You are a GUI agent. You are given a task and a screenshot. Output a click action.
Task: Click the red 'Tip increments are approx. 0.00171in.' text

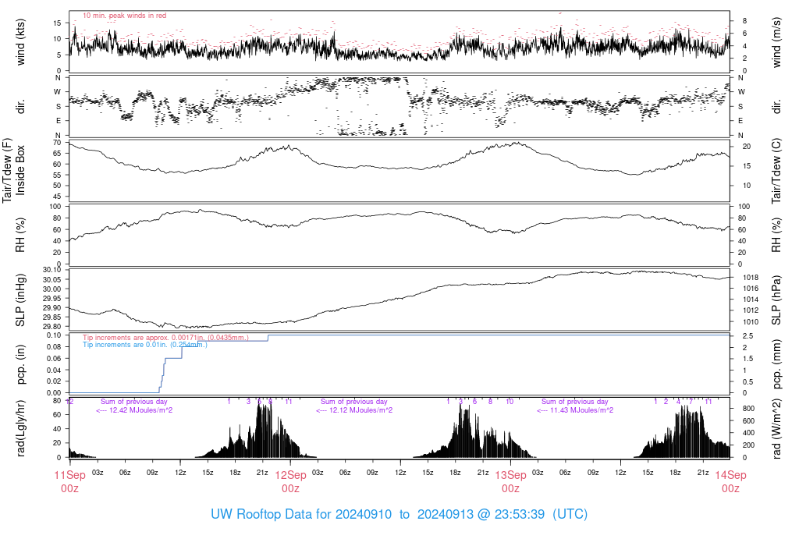165,338
